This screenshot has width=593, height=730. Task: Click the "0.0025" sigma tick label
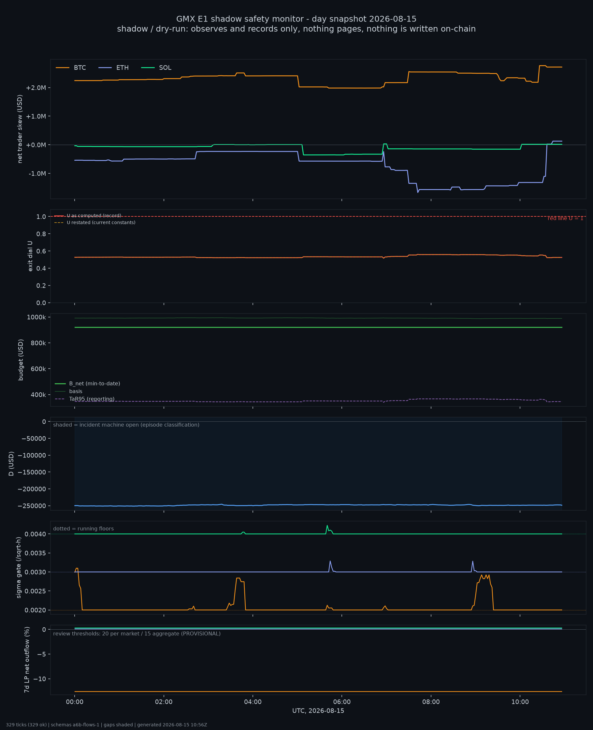(x=35, y=591)
